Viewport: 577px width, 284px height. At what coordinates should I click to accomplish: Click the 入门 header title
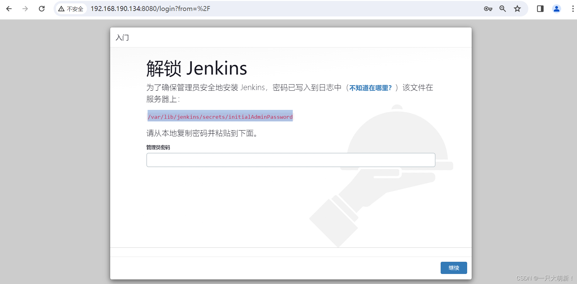pos(122,37)
